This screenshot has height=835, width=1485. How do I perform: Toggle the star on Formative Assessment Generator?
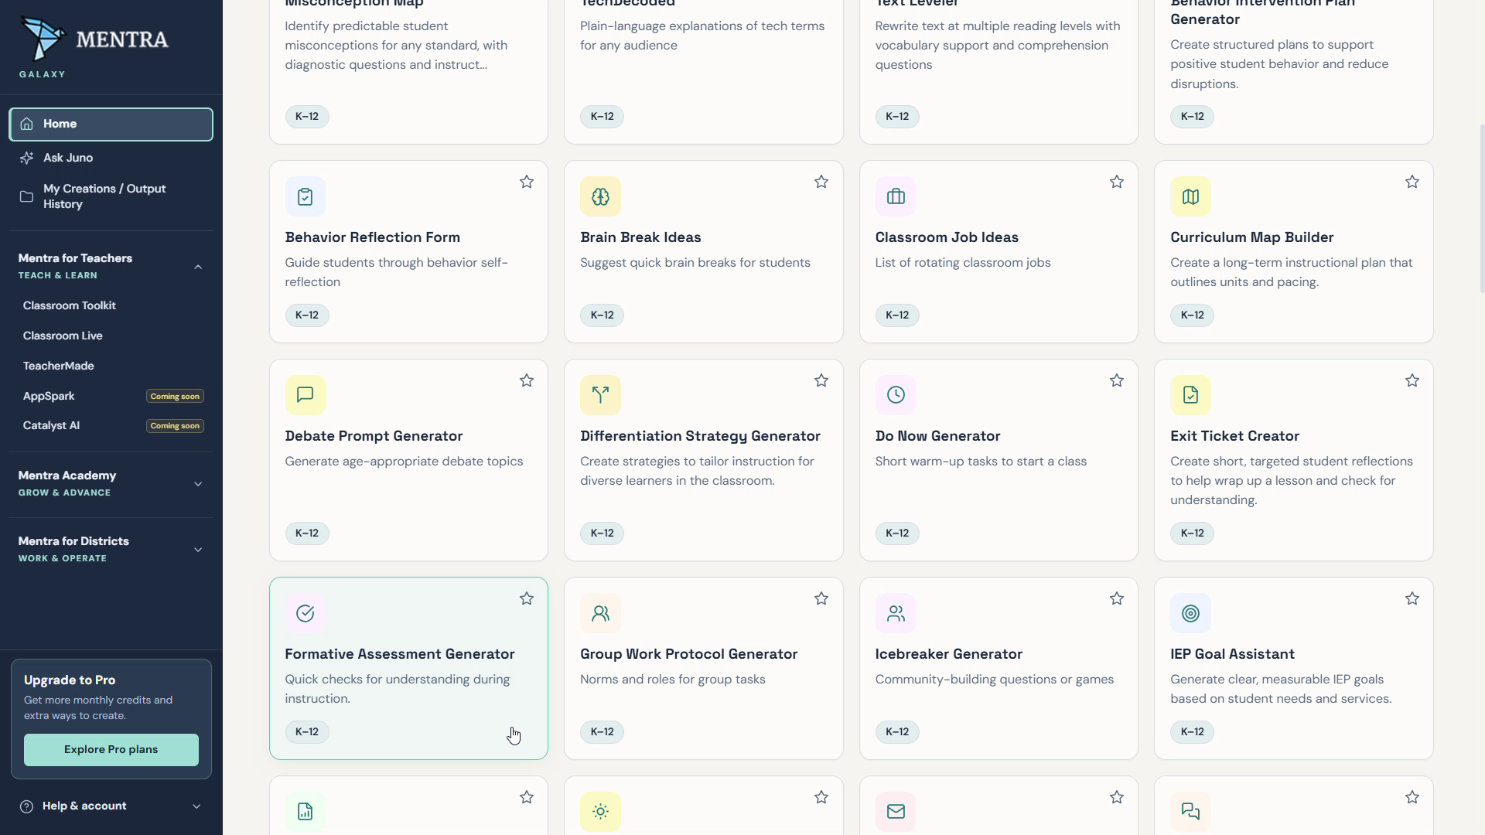pos(527,598)
